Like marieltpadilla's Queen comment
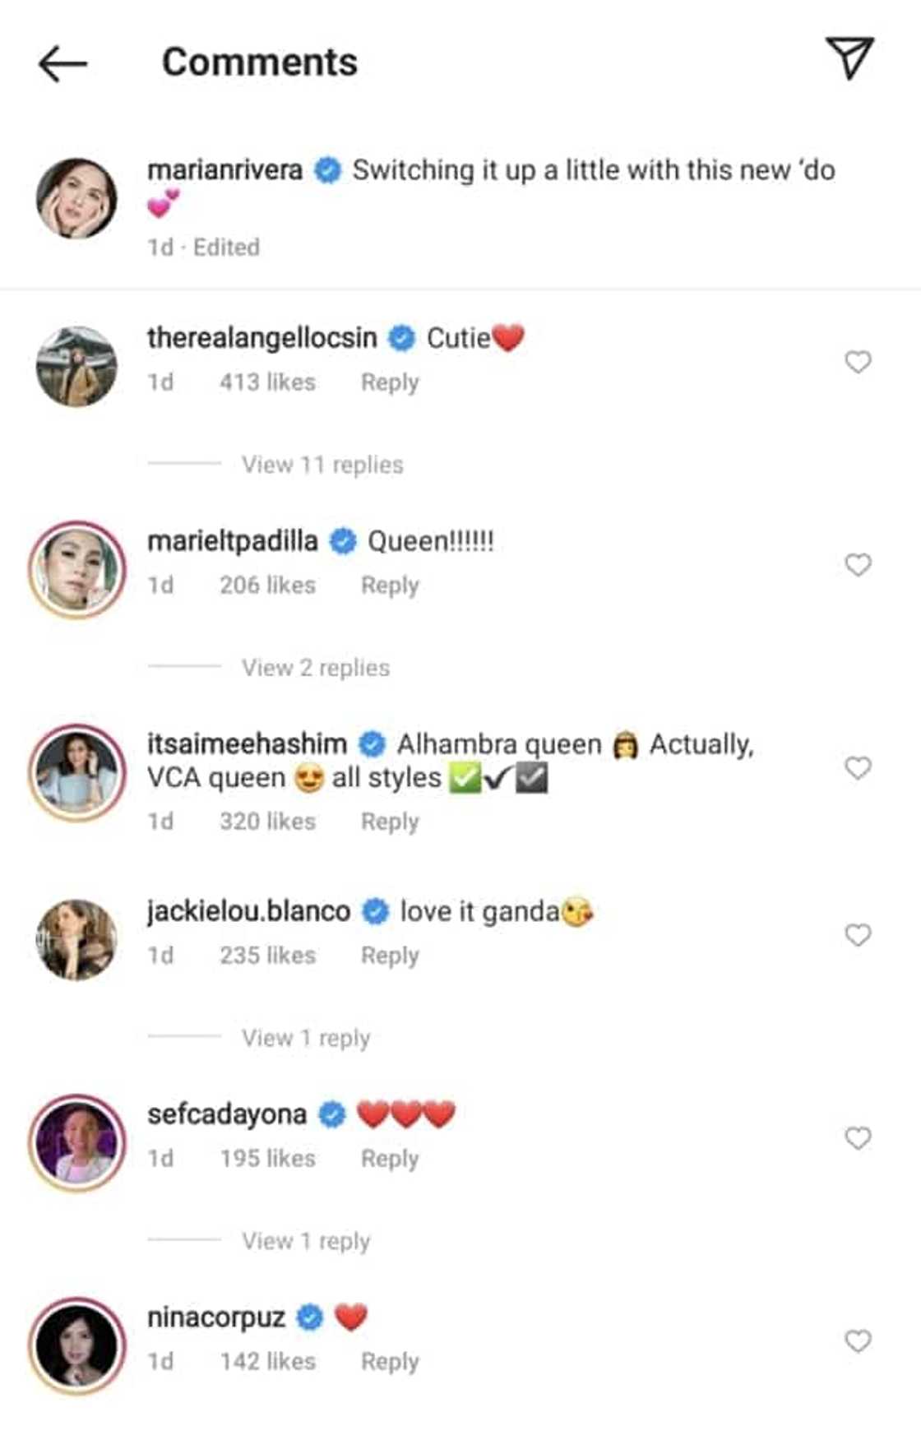The height and width of the screenshot is (1440, 921). [858, 565]
